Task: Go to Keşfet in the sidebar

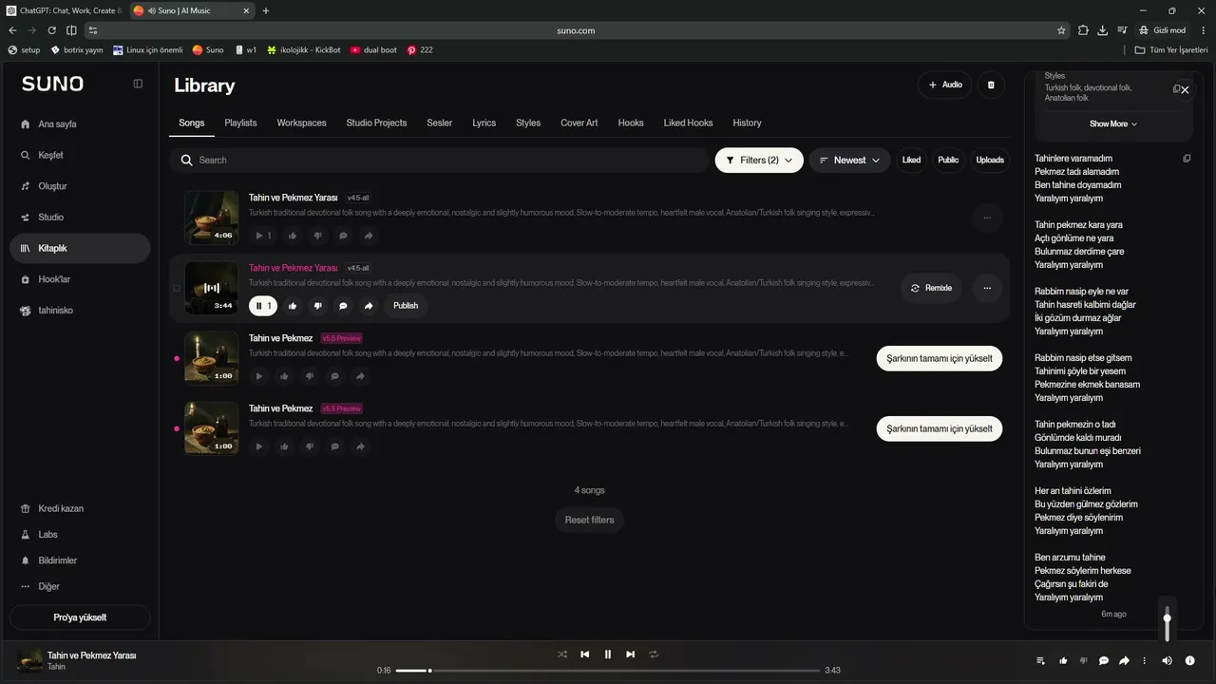Action: [x=80, y=155]
